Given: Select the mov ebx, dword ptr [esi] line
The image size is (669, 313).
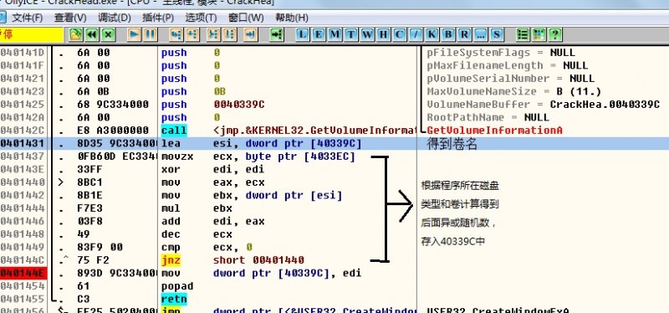Looking at the screenshot, I should (252, 196).
